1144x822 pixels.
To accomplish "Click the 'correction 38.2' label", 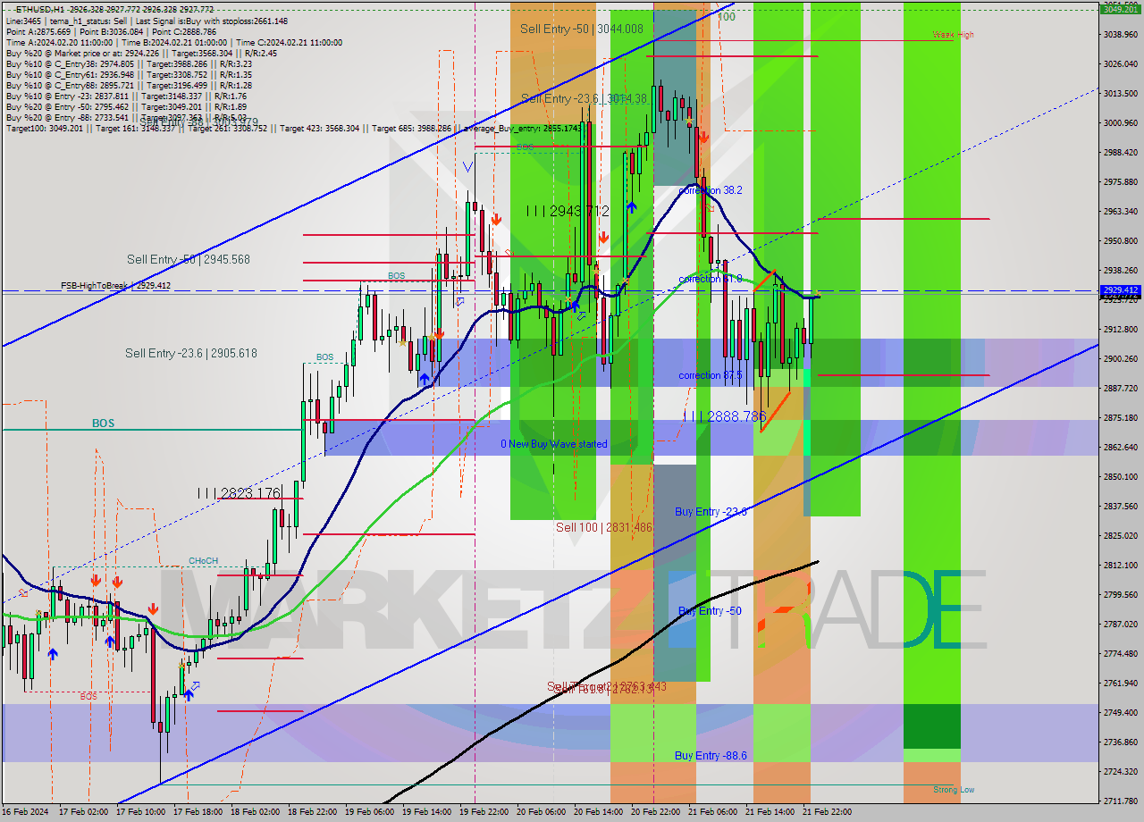I will (x=710, y=190).
